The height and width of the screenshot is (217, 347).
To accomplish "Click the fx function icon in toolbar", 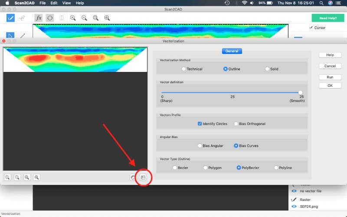I will coord(39,18).
